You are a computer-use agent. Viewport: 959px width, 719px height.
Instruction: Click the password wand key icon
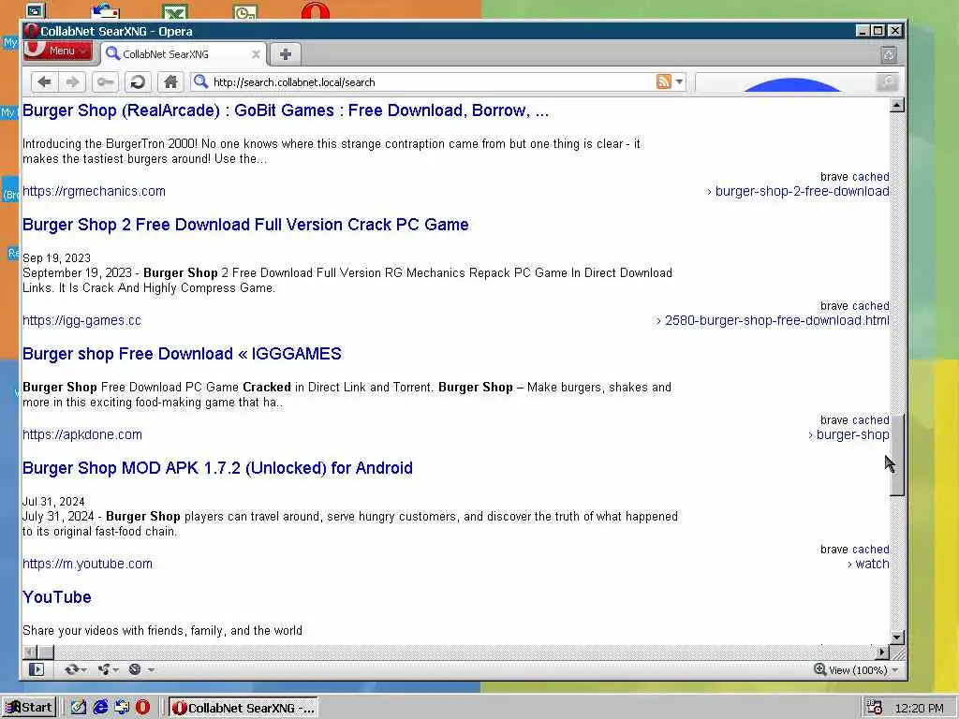click(x=105, y=82)
